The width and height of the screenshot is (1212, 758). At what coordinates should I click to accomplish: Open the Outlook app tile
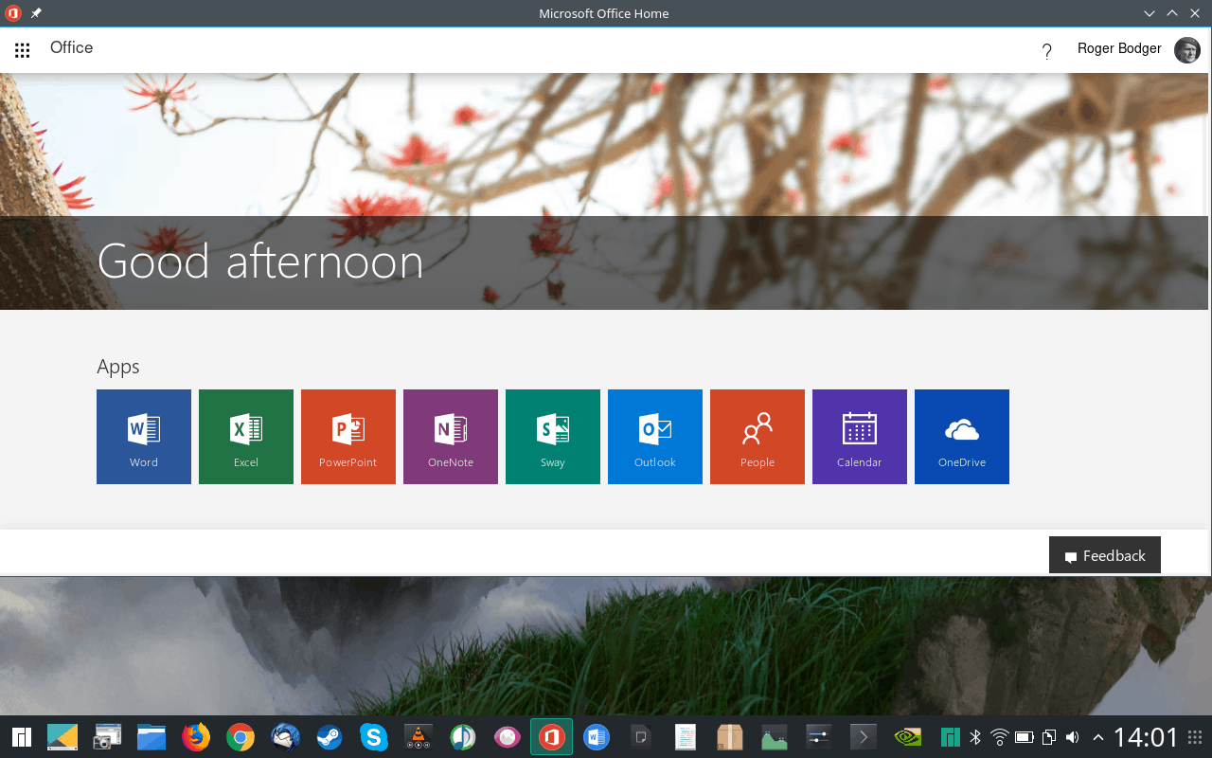pyautogui.click(x=655, y=437)
